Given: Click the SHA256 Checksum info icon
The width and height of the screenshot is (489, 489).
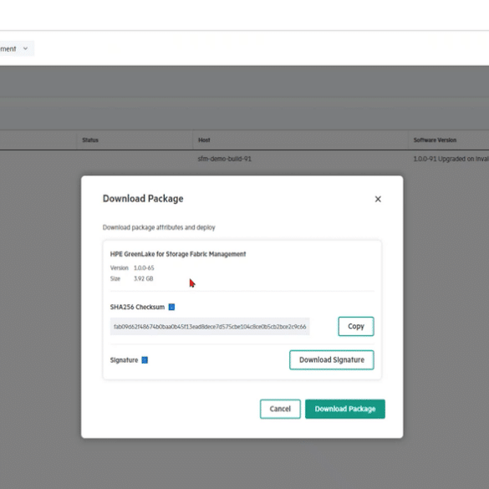Looking at the screenshot, I should tap(171, 307).
